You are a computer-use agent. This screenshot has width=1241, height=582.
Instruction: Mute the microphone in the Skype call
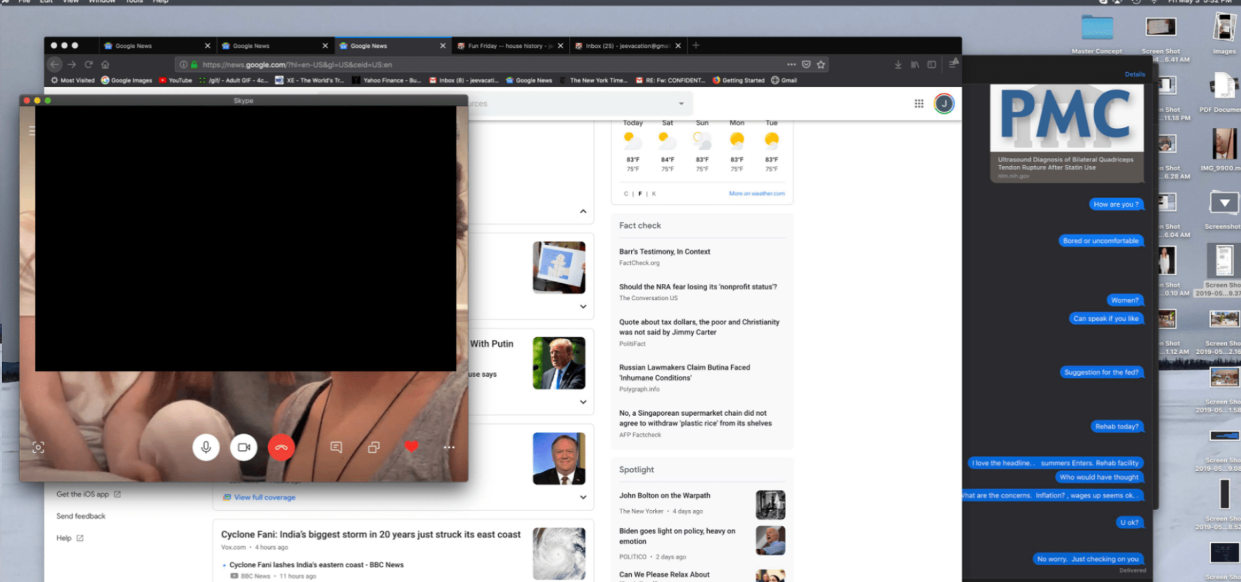tap(206, 447)
